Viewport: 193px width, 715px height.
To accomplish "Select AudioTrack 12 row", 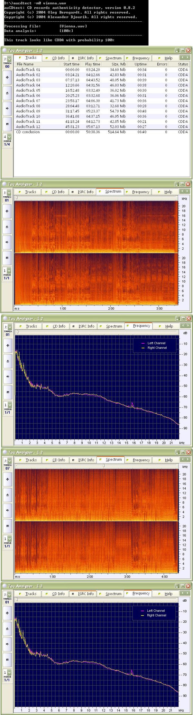I will [102, 127].
